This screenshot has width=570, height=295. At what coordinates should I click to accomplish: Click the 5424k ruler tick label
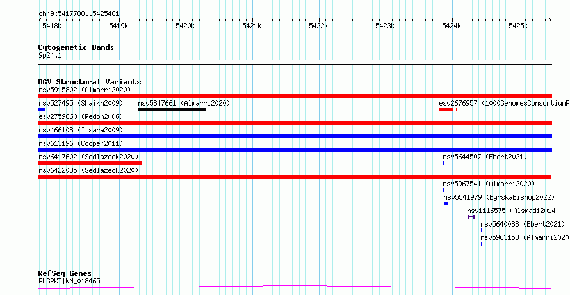coord(451,26)
